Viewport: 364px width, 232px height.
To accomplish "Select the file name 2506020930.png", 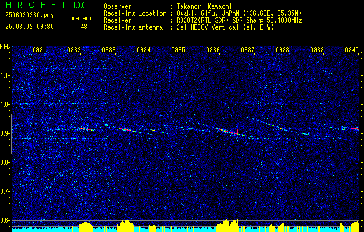I will (30, 16).
